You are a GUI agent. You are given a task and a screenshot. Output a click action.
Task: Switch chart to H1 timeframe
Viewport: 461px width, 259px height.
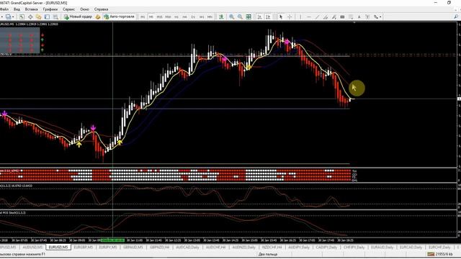176,17
